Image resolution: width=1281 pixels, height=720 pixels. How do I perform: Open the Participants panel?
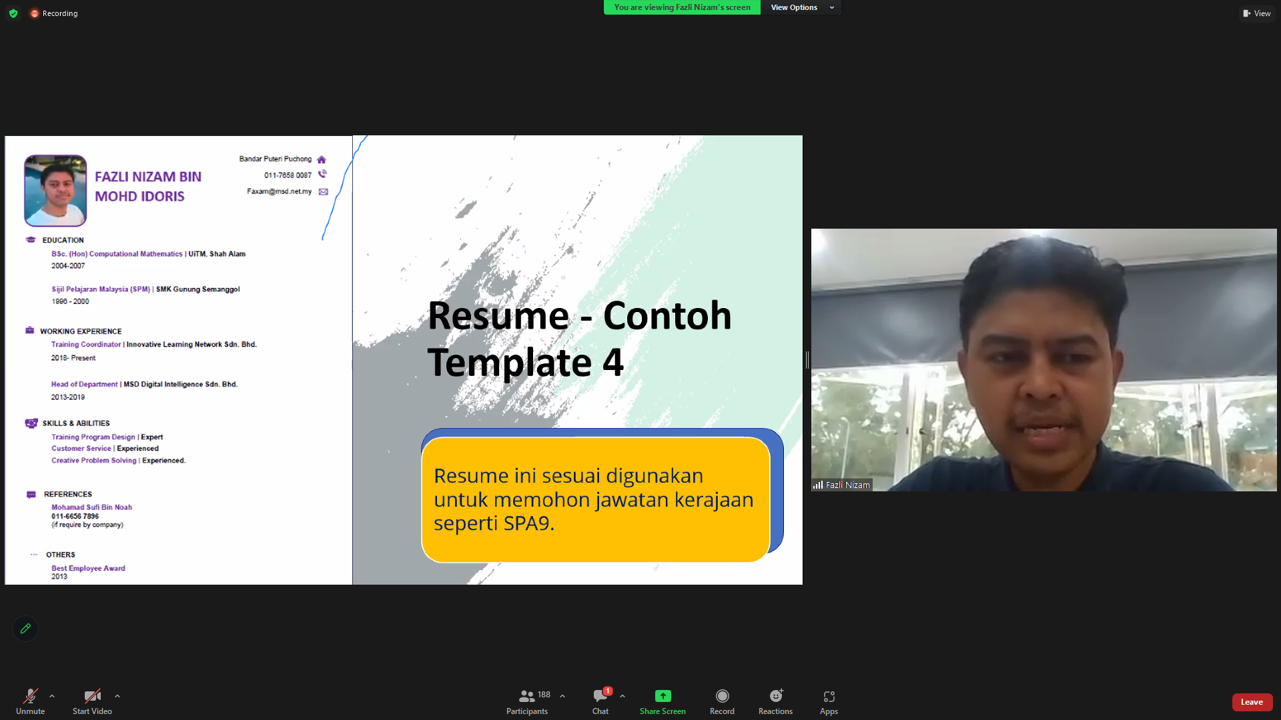coord(527,701)
